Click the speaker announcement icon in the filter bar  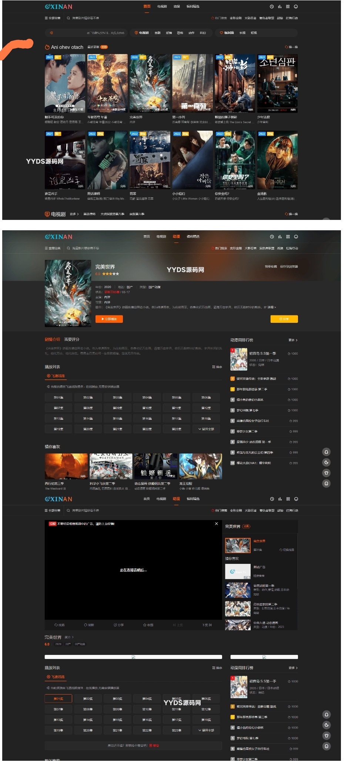(51, 33)
